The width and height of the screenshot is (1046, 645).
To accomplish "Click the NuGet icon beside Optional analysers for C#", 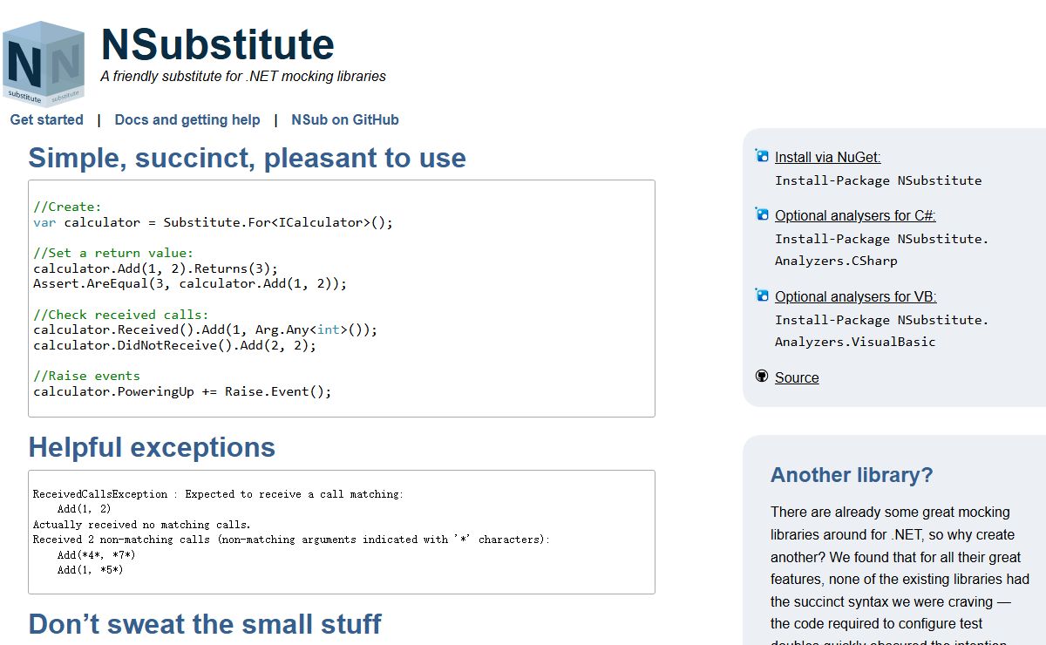I will click(762, 214).
